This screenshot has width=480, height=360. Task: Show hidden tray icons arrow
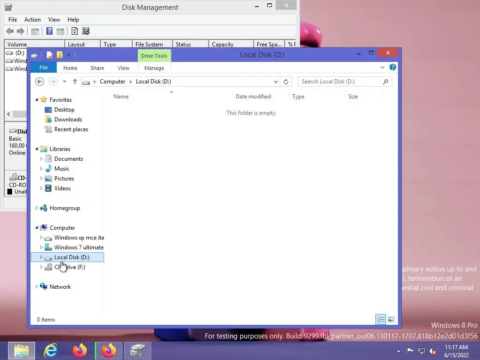coord(398,351)
